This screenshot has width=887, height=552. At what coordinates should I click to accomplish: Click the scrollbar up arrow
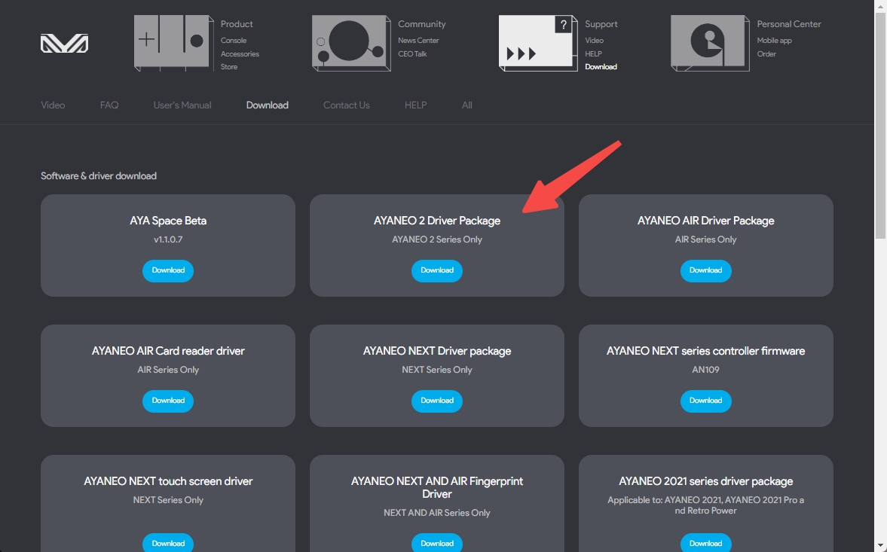click(x=881, y=5)
